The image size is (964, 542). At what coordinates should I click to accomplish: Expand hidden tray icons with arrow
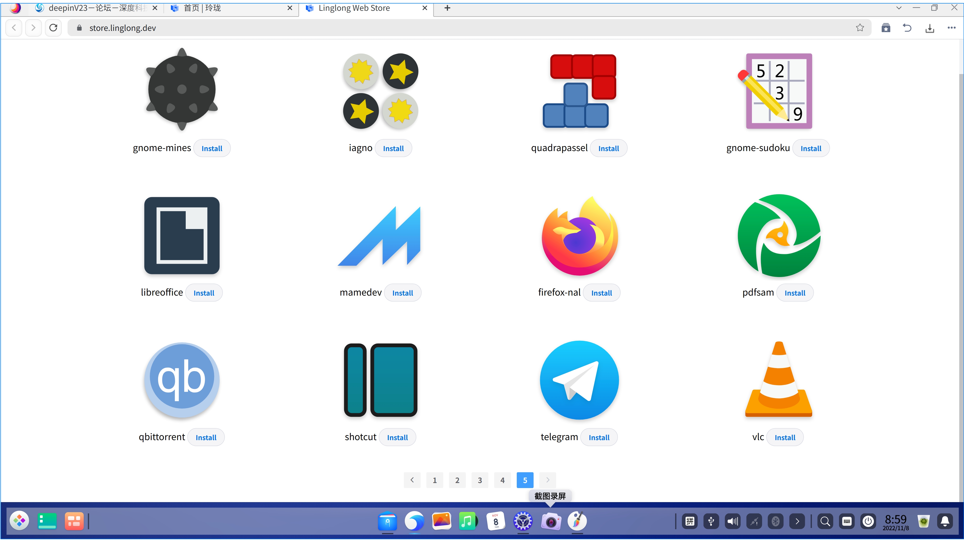coord(797,521)
